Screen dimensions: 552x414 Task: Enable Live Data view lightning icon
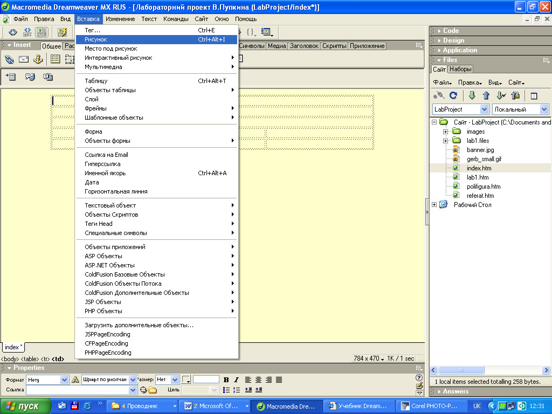pyautogui.click(x=63, y=32)
